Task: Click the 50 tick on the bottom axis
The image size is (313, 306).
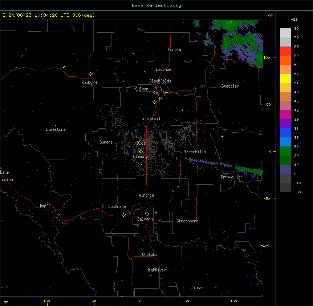Action: pyautogui.click(x=187, y=301)
